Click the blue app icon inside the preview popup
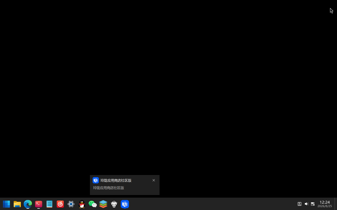 [x=96, y=180]
